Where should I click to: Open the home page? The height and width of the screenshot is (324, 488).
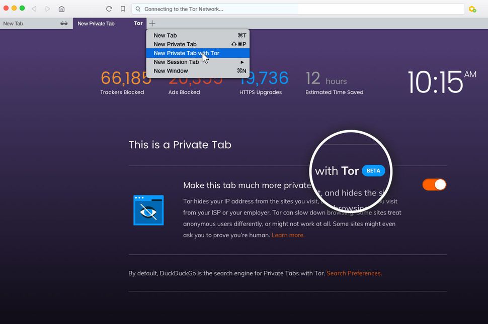(x=61, y=9)
